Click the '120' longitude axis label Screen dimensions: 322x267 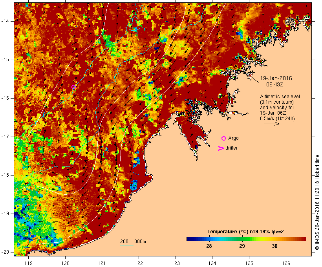point(65,263)
